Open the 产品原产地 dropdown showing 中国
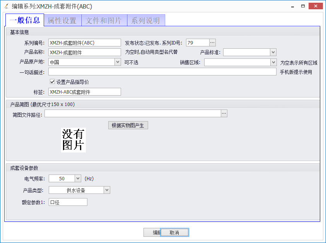This screenshot has width=326, height=243. click(x=118, y=62)
